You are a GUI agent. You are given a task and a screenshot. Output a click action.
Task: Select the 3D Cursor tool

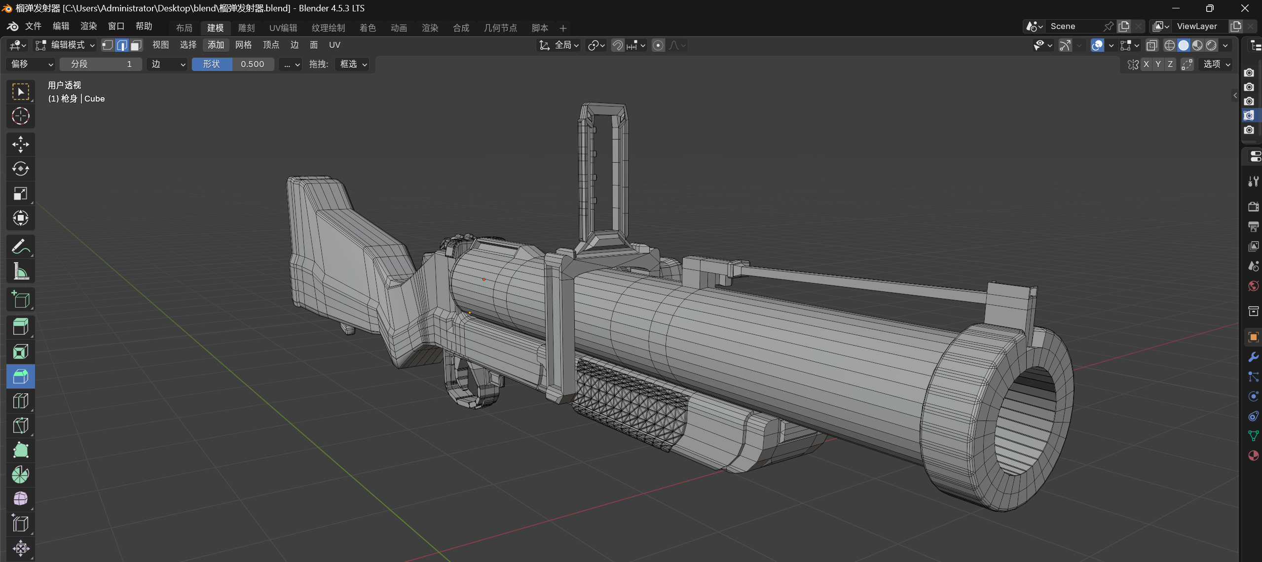(20, 116)
